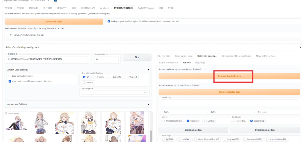The image size is (301, 142).
Task: Sort tags by Alphabetical Order
Action: click(x=164, y=121)
